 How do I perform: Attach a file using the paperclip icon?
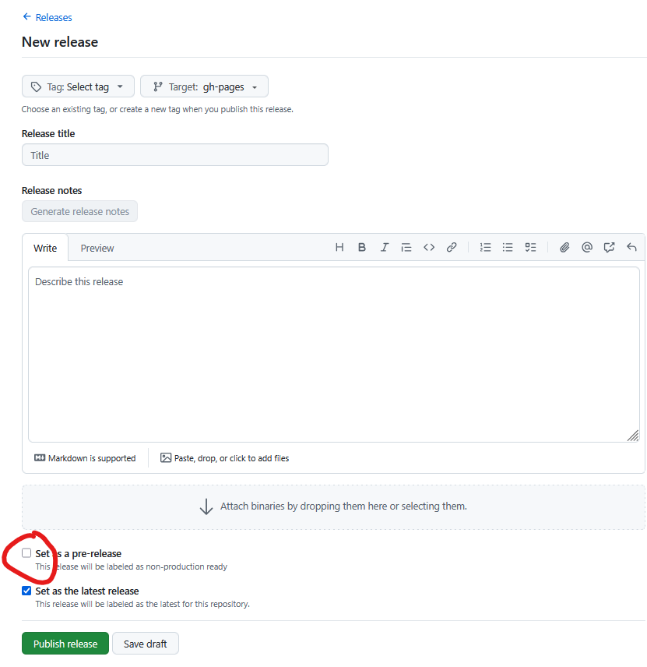tap(564, 247)
